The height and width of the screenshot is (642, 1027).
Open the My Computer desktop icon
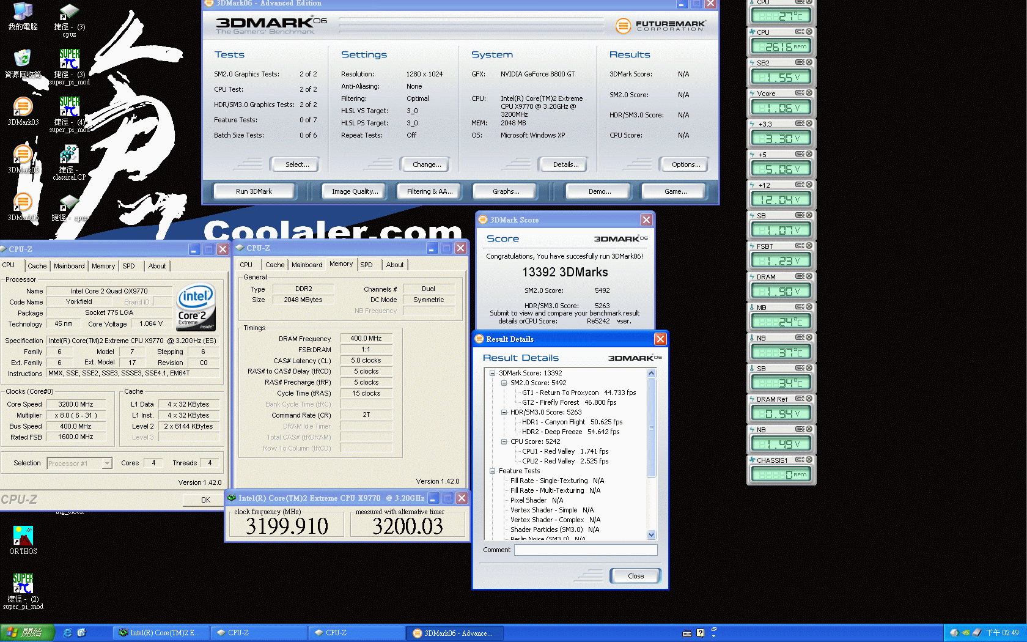click(x=23, y=17)
